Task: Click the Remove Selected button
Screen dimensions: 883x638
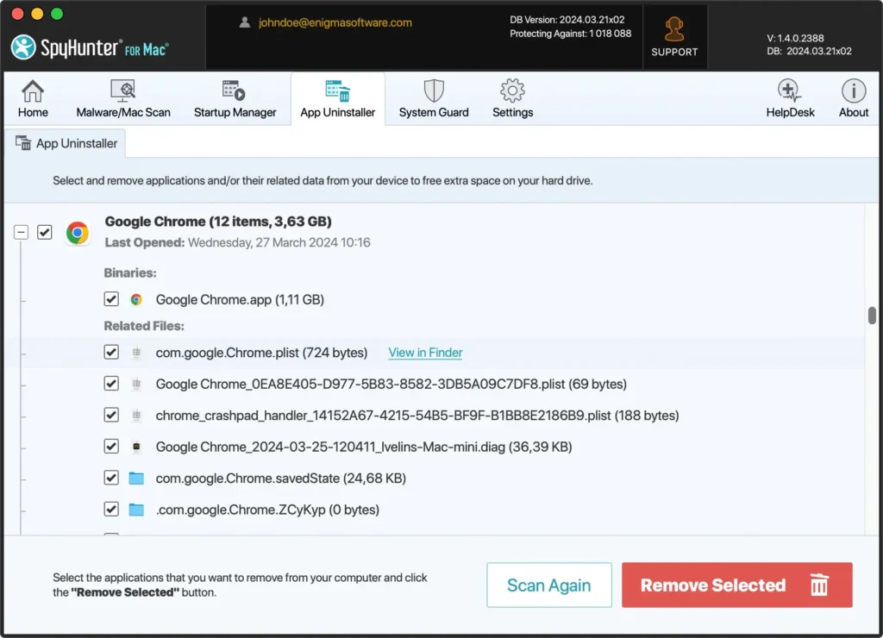Action: tap(736, 585)
